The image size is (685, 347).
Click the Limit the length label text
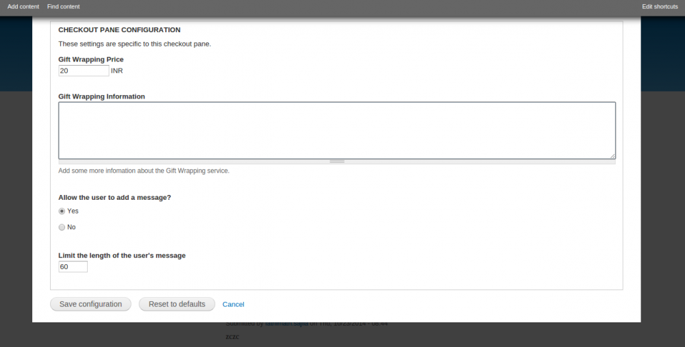point(122,255)
